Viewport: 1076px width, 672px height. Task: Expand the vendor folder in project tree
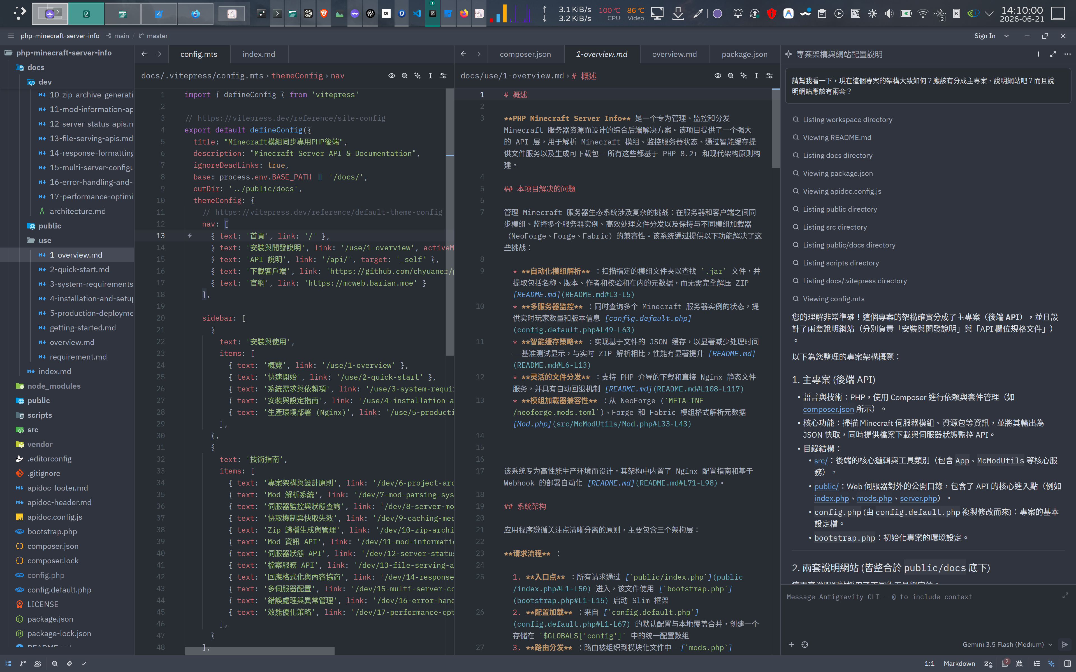click(34, 444)
